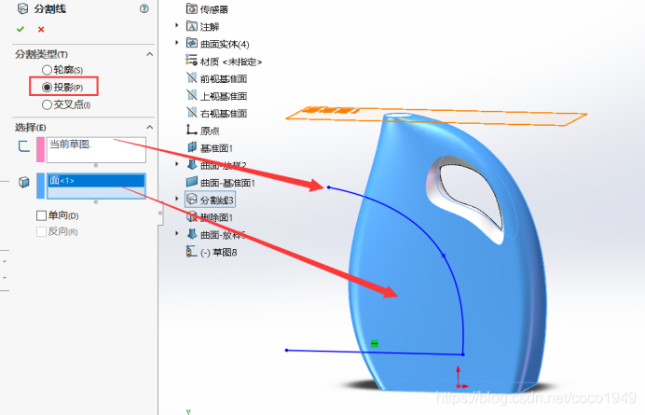
Task: Click 材质 <未指定> material icon
Action: click(192, 60)
